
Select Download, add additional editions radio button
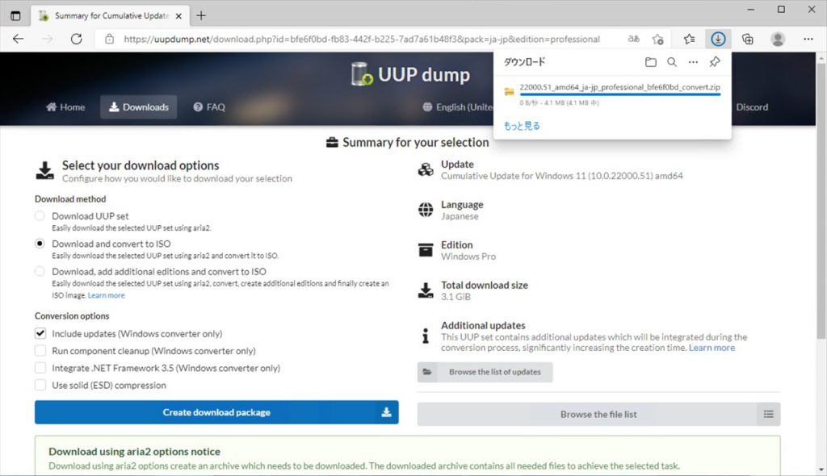pyautogui.click(x=40, y=271)
